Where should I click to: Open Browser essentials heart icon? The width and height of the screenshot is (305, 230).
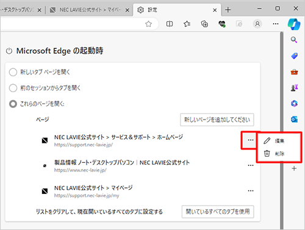pos(222,24)
